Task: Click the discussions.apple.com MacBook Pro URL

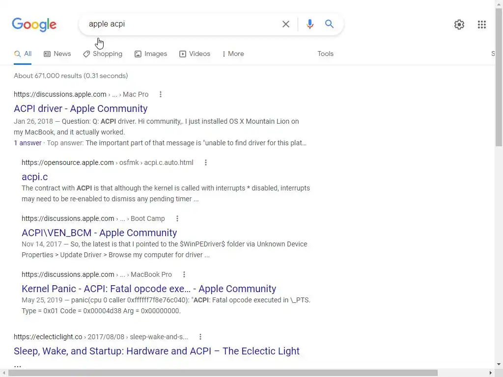Action: [x=97, y=274]
